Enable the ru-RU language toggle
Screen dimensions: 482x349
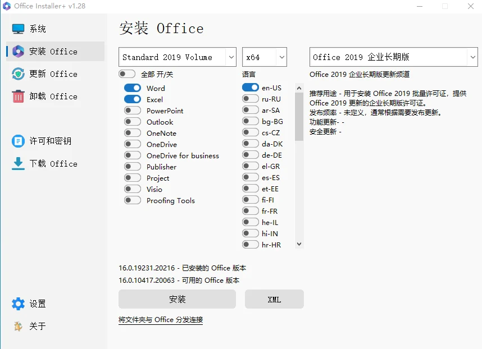pos(250,99)
